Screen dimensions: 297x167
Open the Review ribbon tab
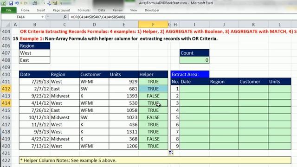click(x=117, y=10)
